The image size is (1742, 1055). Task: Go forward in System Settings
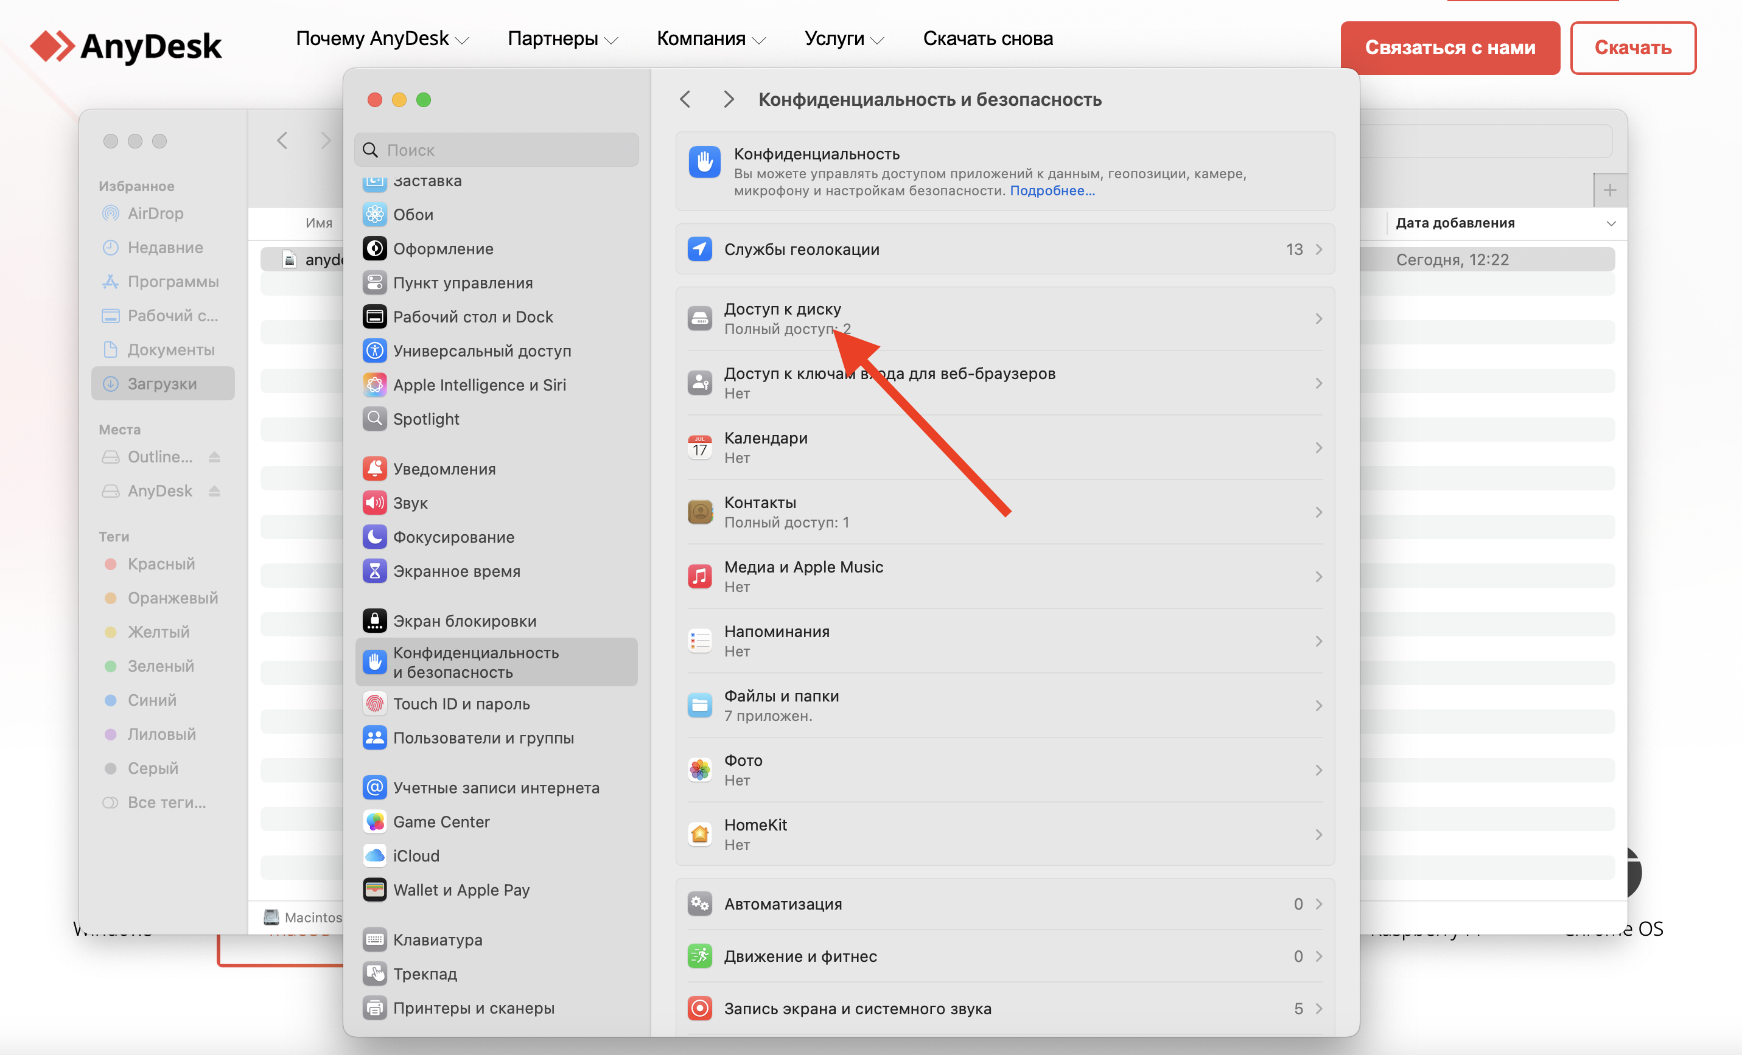(729, 100)
